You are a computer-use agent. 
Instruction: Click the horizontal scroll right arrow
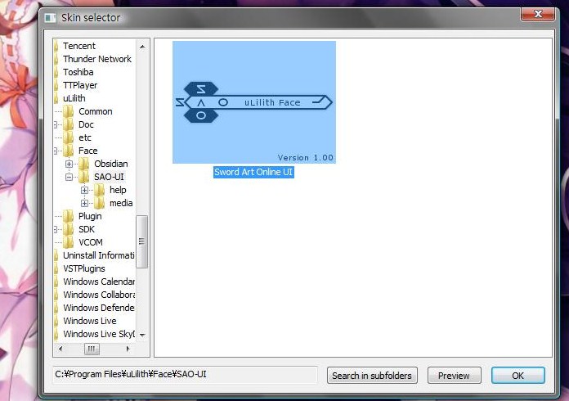click(x=128, y=349)
